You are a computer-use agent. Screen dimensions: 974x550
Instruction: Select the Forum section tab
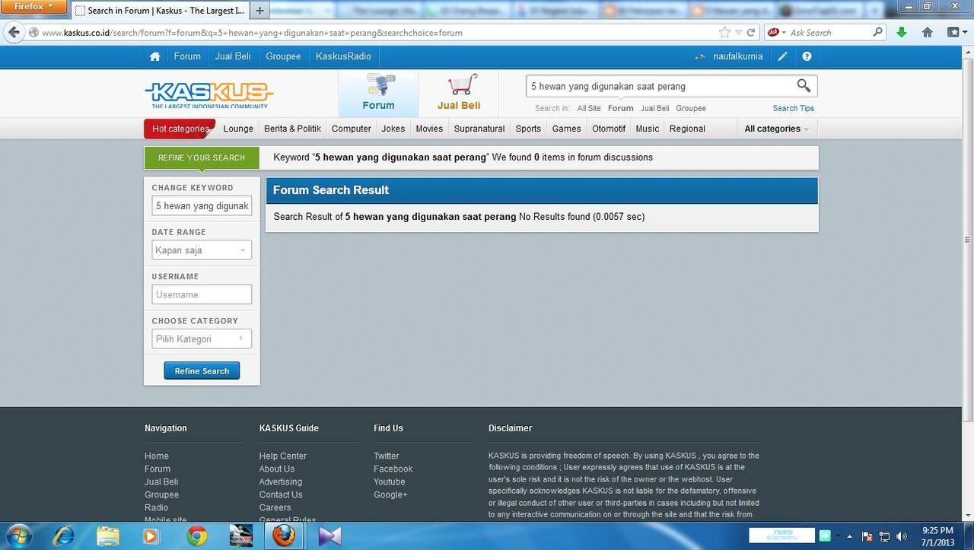pyautogui.click(x=378, y=93)
